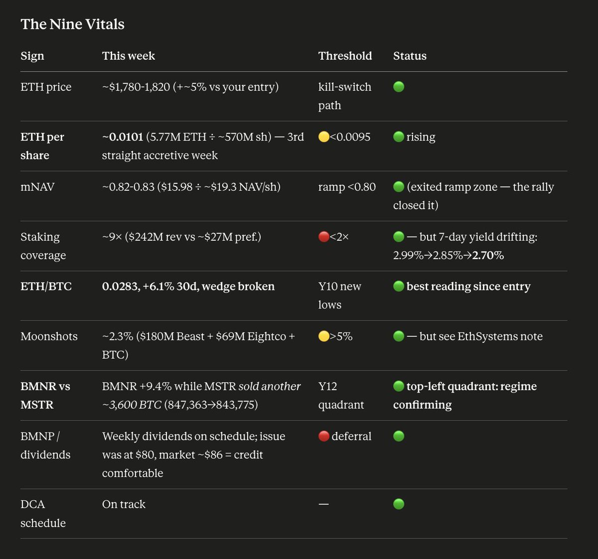Click the 'Y10 new lows' threshold

pyautogui.click(x=340, y=295)
